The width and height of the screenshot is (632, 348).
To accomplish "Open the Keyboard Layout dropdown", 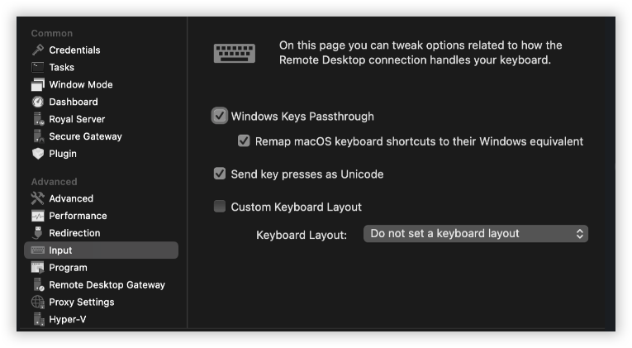I will point(475,234).
